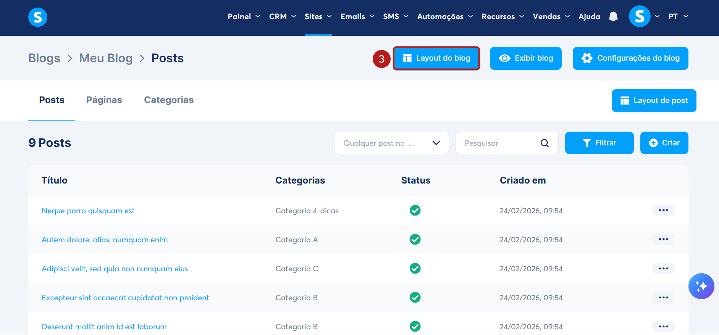Click the 'Categoria C' cell
Viewport: 719px width, 335px height.
[297, 269]
